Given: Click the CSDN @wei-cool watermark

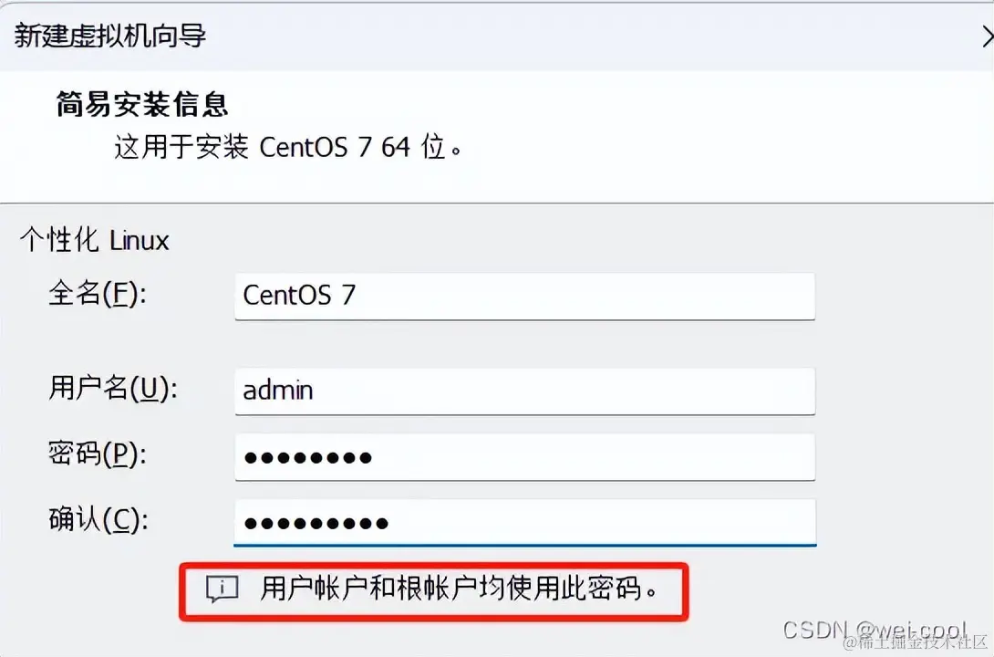Looking at the screenshot, I should (x=875, y=629).
